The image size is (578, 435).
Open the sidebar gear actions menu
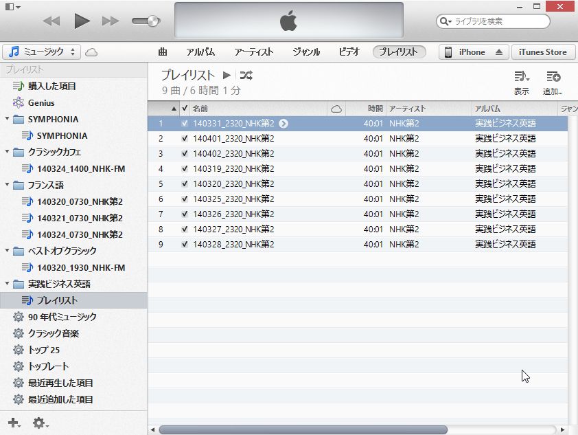tap(41, 423)
